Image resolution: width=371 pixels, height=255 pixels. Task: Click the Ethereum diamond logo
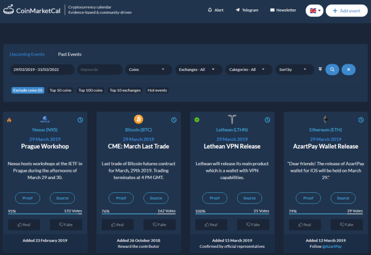(326, 119)
